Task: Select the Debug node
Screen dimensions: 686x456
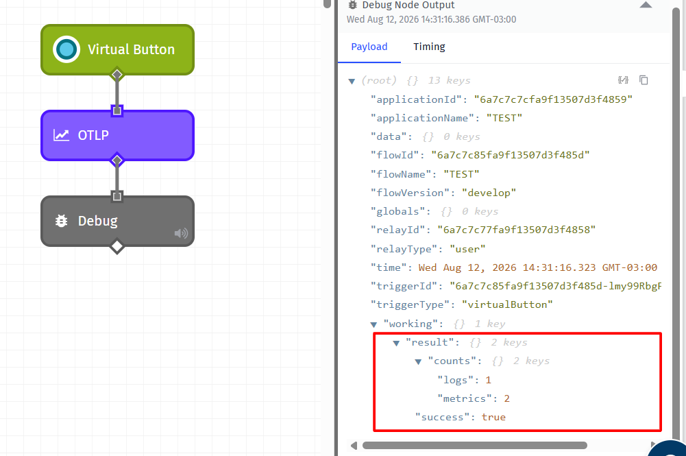Action: point(118,221)
